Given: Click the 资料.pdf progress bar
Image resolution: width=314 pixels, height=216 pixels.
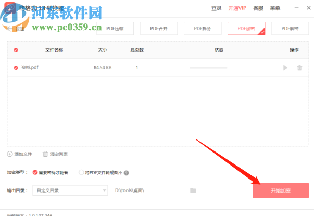Looking at the screenshot, I should (208, 68).
